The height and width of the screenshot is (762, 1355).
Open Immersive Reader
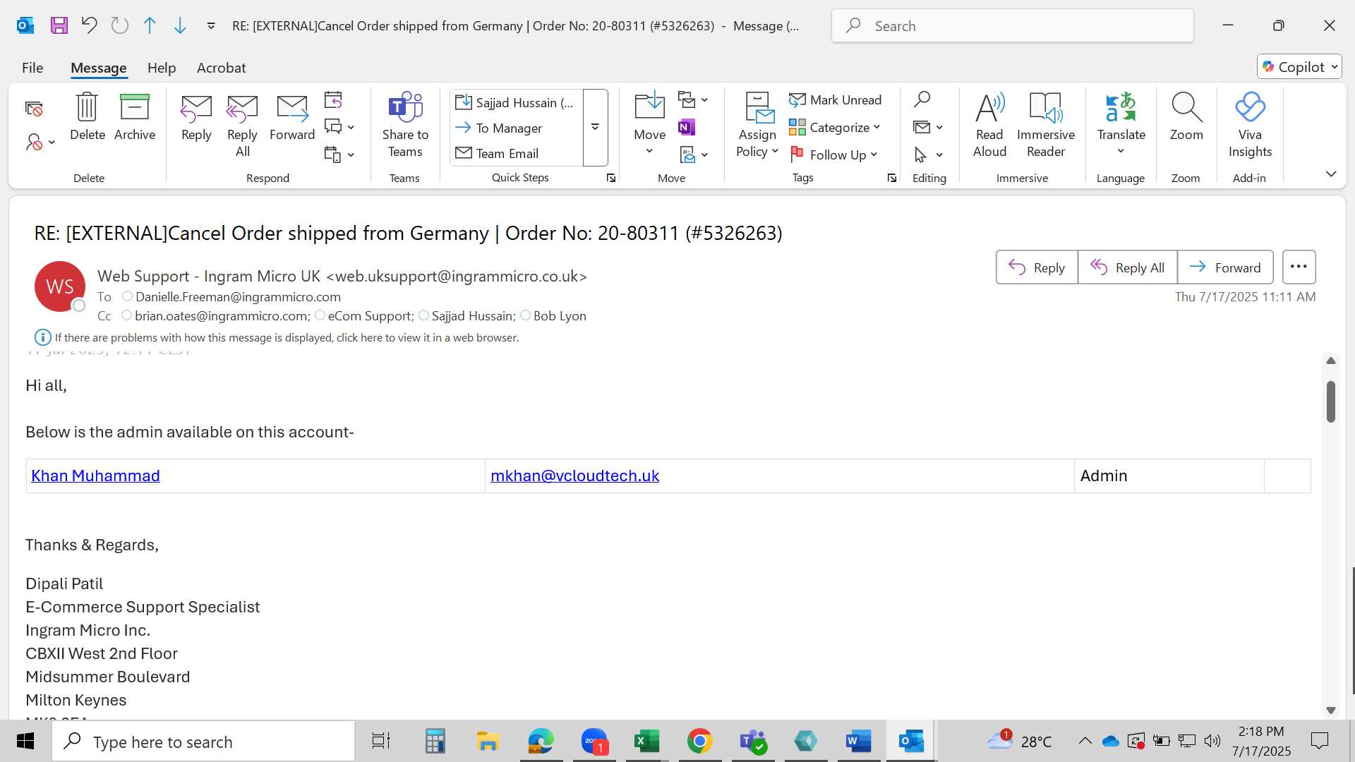1046,126
